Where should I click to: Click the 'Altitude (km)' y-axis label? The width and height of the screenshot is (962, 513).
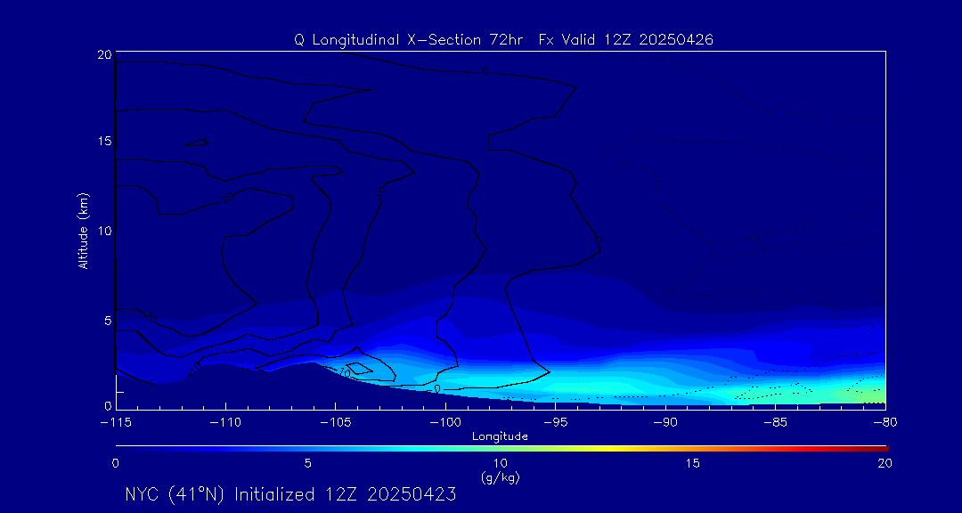click(83, 231)
